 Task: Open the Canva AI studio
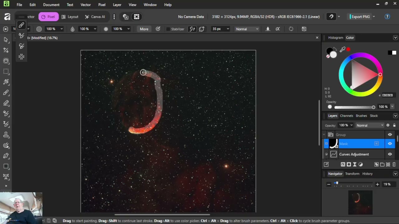[x=95, y=17]
